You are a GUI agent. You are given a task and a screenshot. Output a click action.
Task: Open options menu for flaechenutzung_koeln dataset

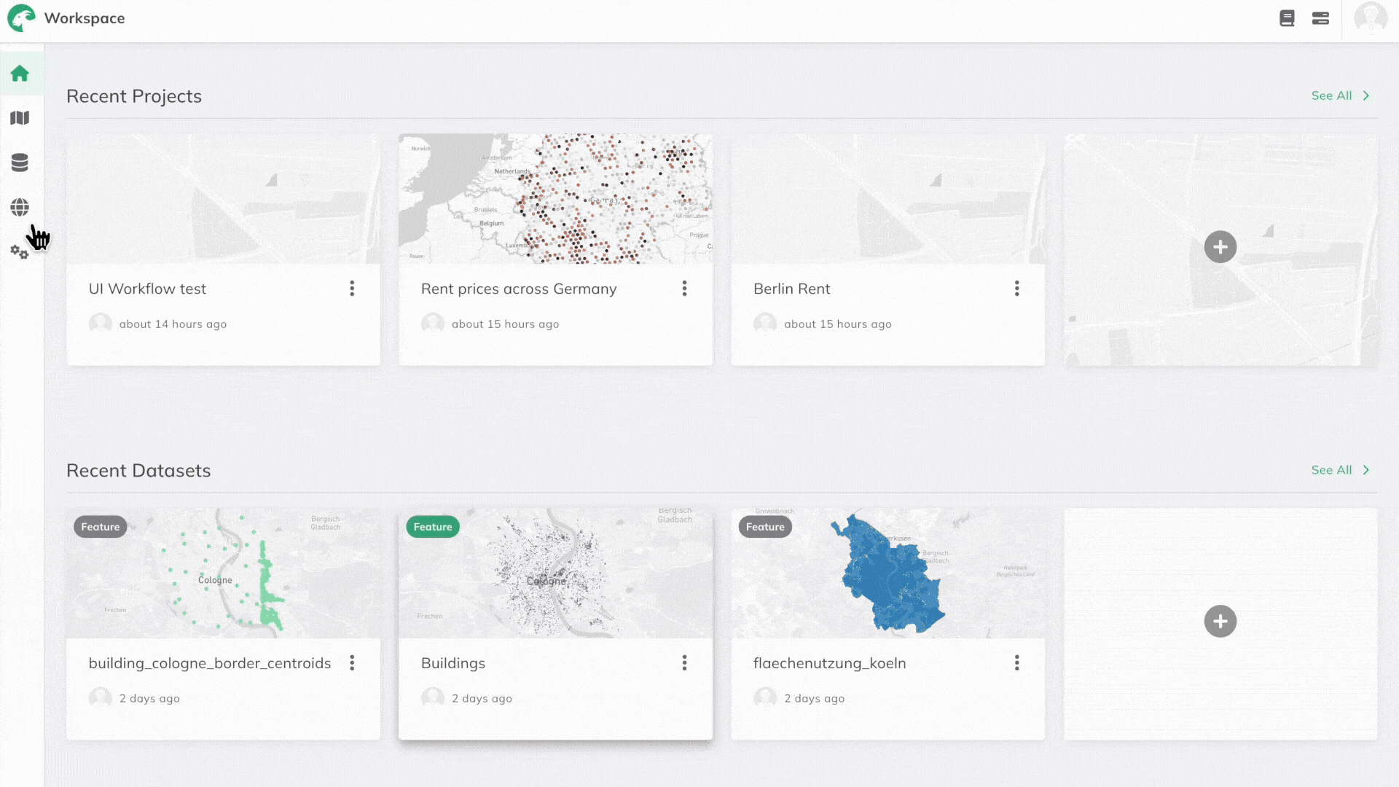[1016, 662]
